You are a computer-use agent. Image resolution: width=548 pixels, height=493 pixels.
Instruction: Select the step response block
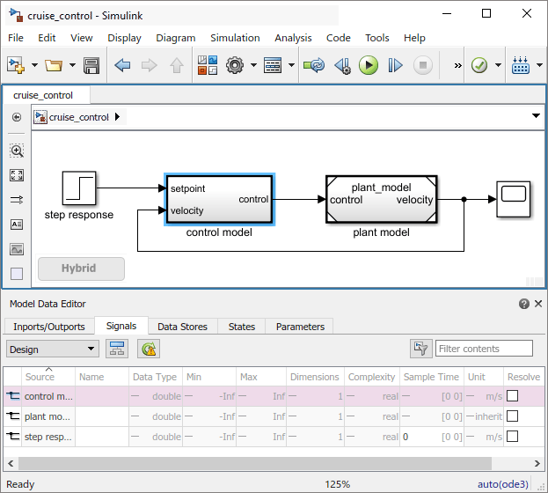coord(79,188)
